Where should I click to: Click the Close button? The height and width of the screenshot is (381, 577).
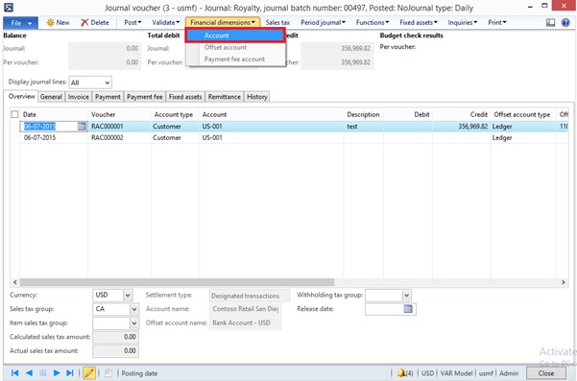tap(546, 373)
